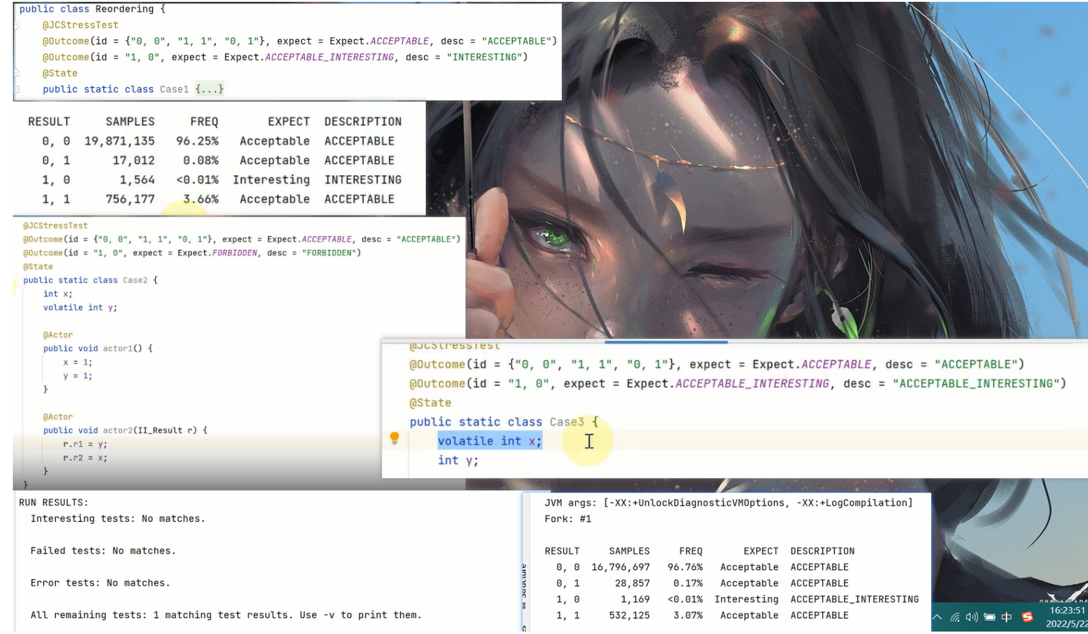Viewport: 1088px width, 634px height.
Task: Click the 'public class Reordering {' line
Action: click(92, 9)
